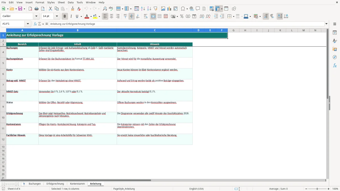Format cell as Date
This screenshot has width=340, height=191.
[194, 16]
